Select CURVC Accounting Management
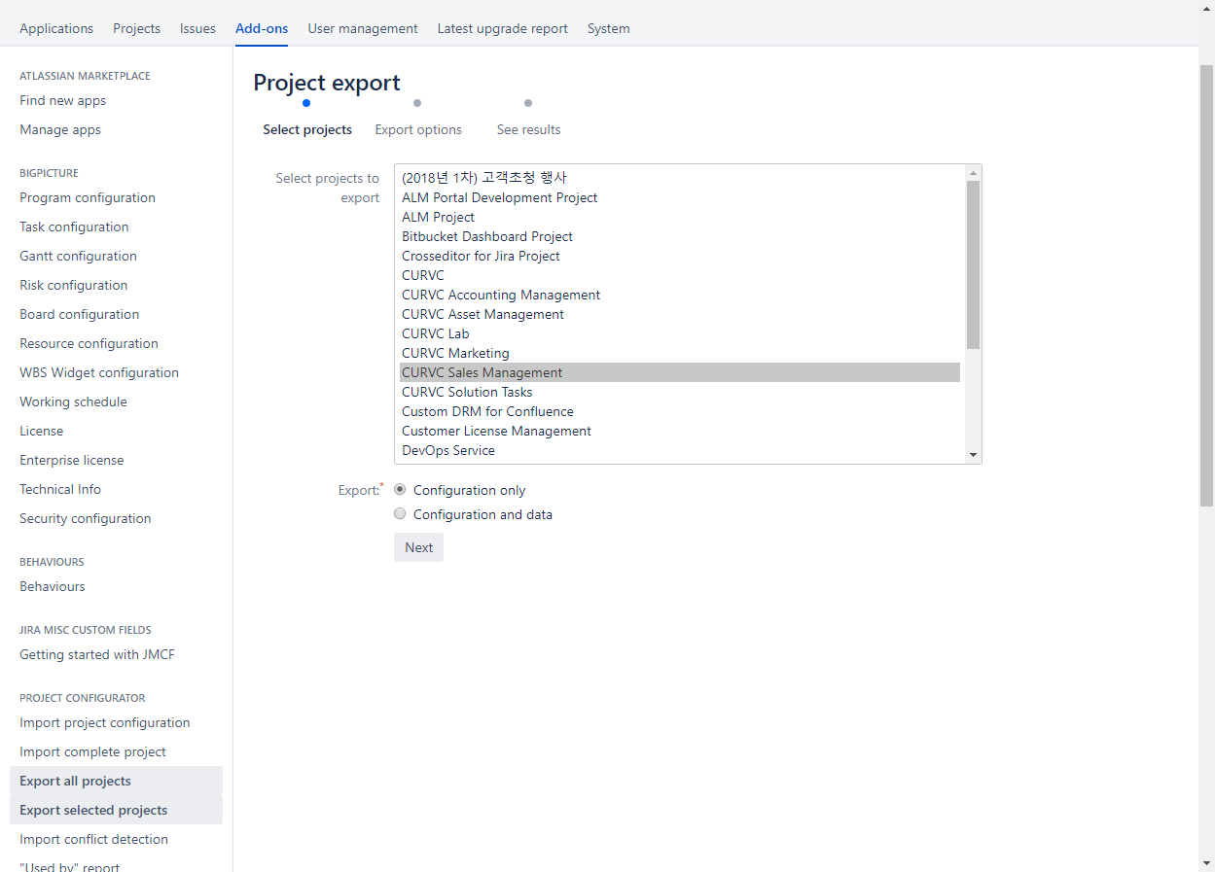Image resolution: width=1215 pixels, height=872 pixels. click(680, 295)
